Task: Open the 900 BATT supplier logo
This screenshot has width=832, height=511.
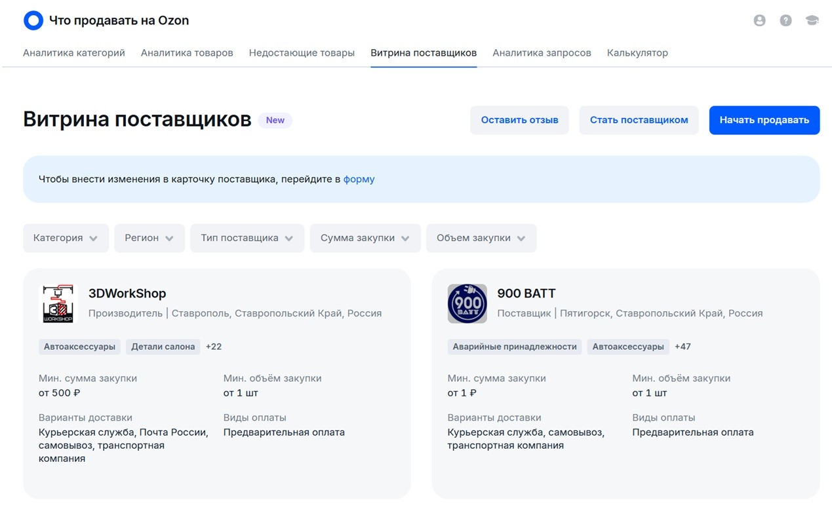Action: tap(467, 303)
